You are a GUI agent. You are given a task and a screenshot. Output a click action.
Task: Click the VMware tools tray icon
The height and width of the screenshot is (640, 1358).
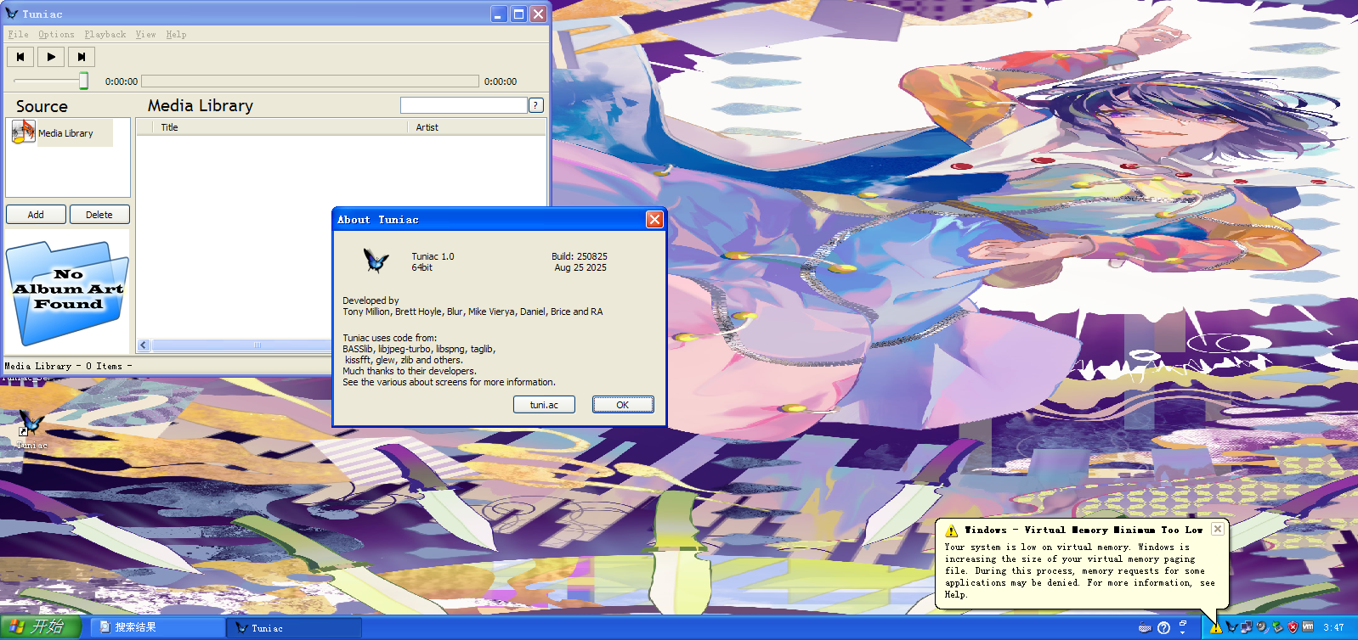click(x=1308, y=627)
